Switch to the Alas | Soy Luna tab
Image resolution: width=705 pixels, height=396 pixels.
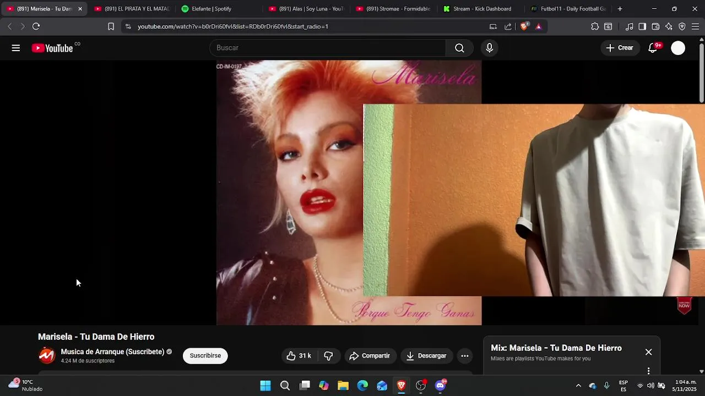tap(306, 9)
